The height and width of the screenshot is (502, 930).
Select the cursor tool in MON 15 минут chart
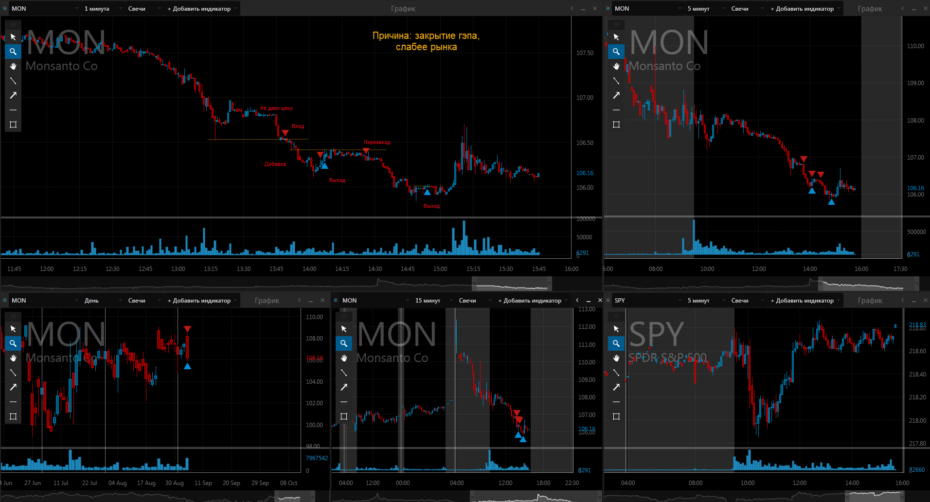pos(344,329)
